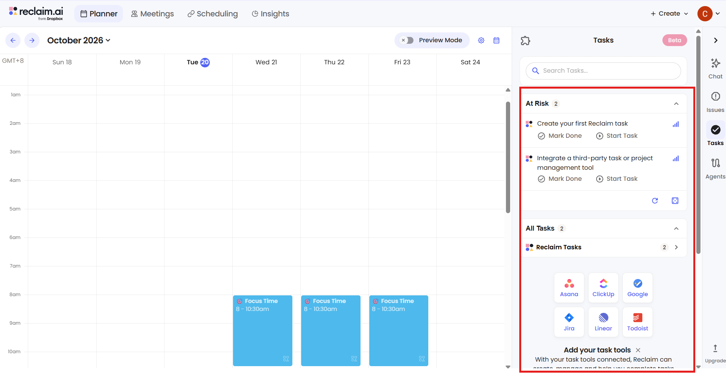This screenshot has width=726, height=373.
Task: Click the dice icon in At Risk
Action: click(x=675, y=201)
